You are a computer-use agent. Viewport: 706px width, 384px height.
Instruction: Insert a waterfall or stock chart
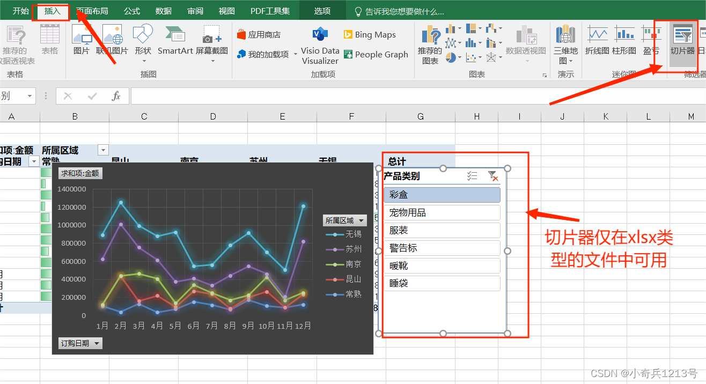pos(494,28)
